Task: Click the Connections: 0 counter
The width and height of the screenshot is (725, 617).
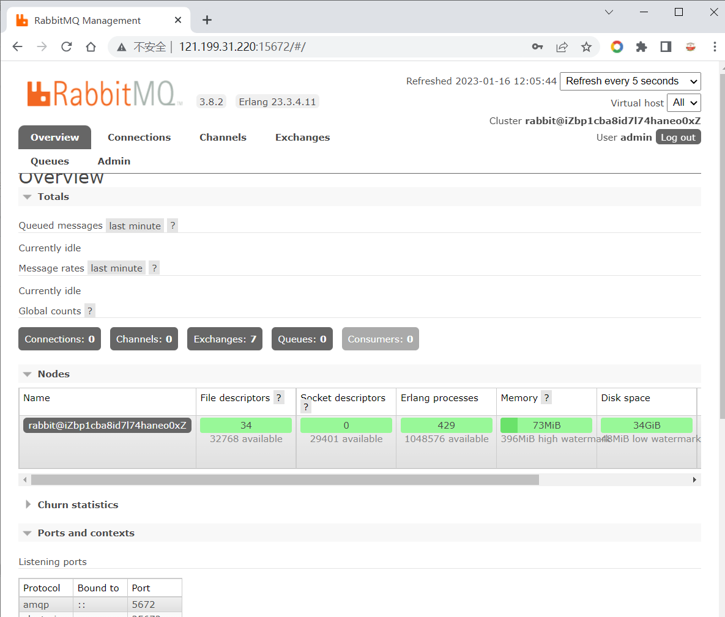Action: click(59, 339)
